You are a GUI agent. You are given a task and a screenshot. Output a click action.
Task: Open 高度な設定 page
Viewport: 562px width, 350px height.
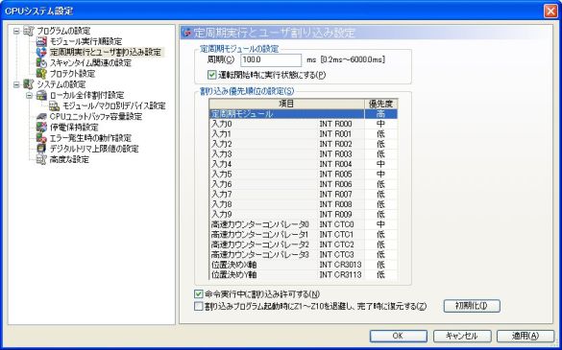[69, 159]
